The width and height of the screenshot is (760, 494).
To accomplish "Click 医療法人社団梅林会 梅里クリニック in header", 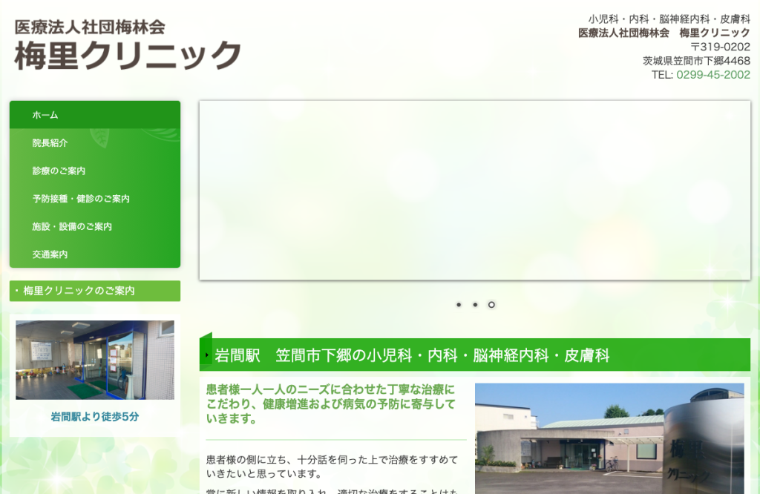I will point(664,33).
